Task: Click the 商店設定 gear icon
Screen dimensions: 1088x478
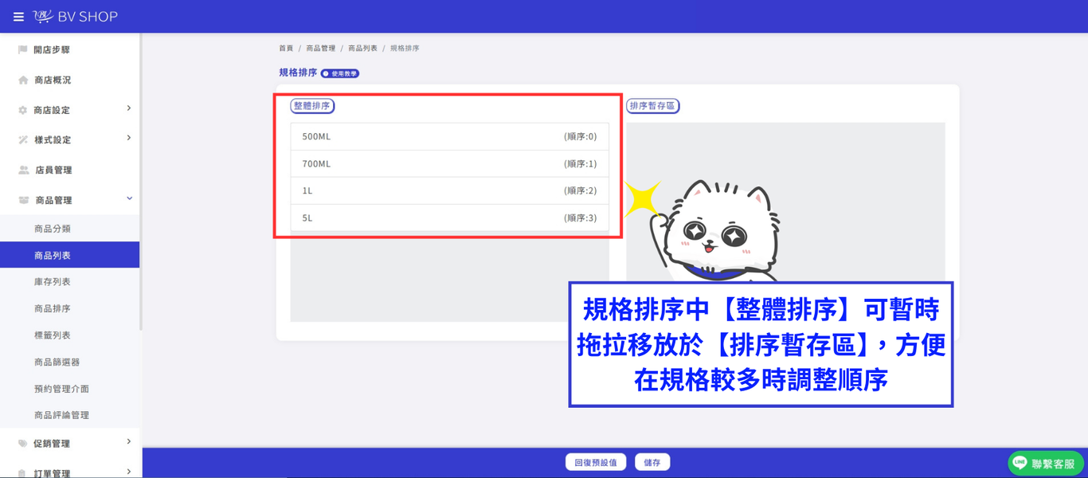Action: 23,110
